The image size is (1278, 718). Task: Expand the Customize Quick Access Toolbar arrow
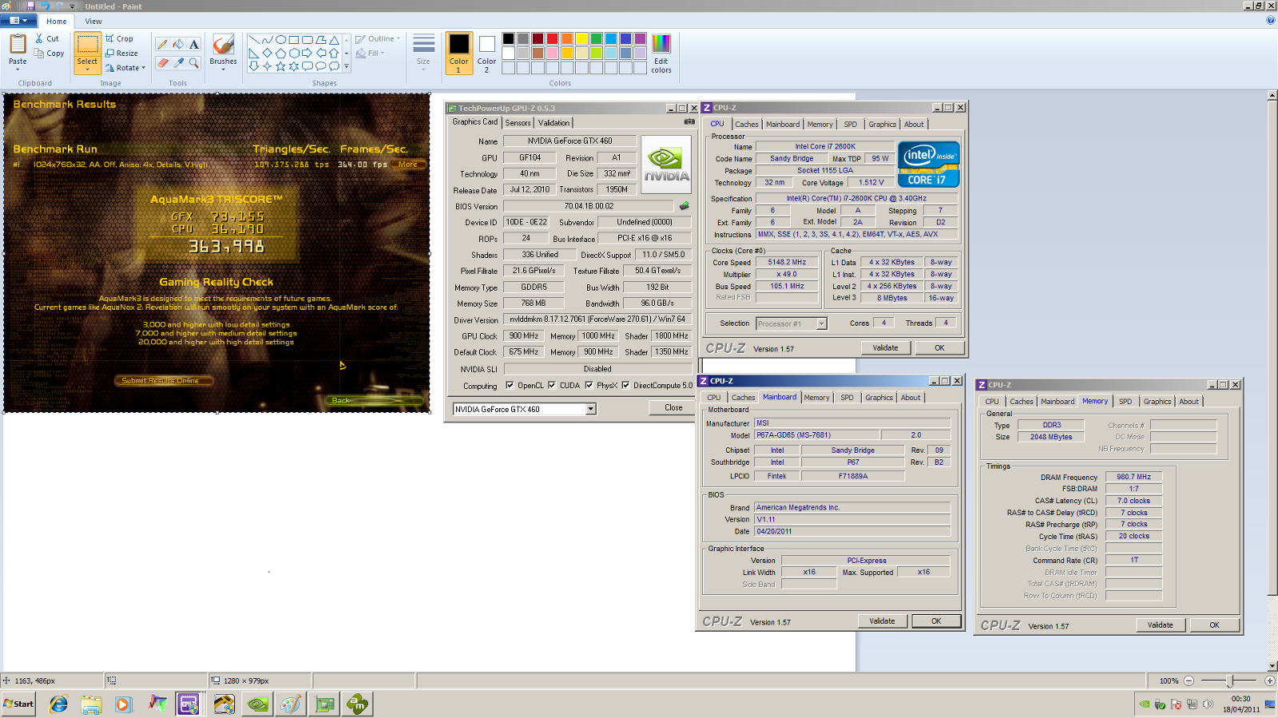point(72,6)
